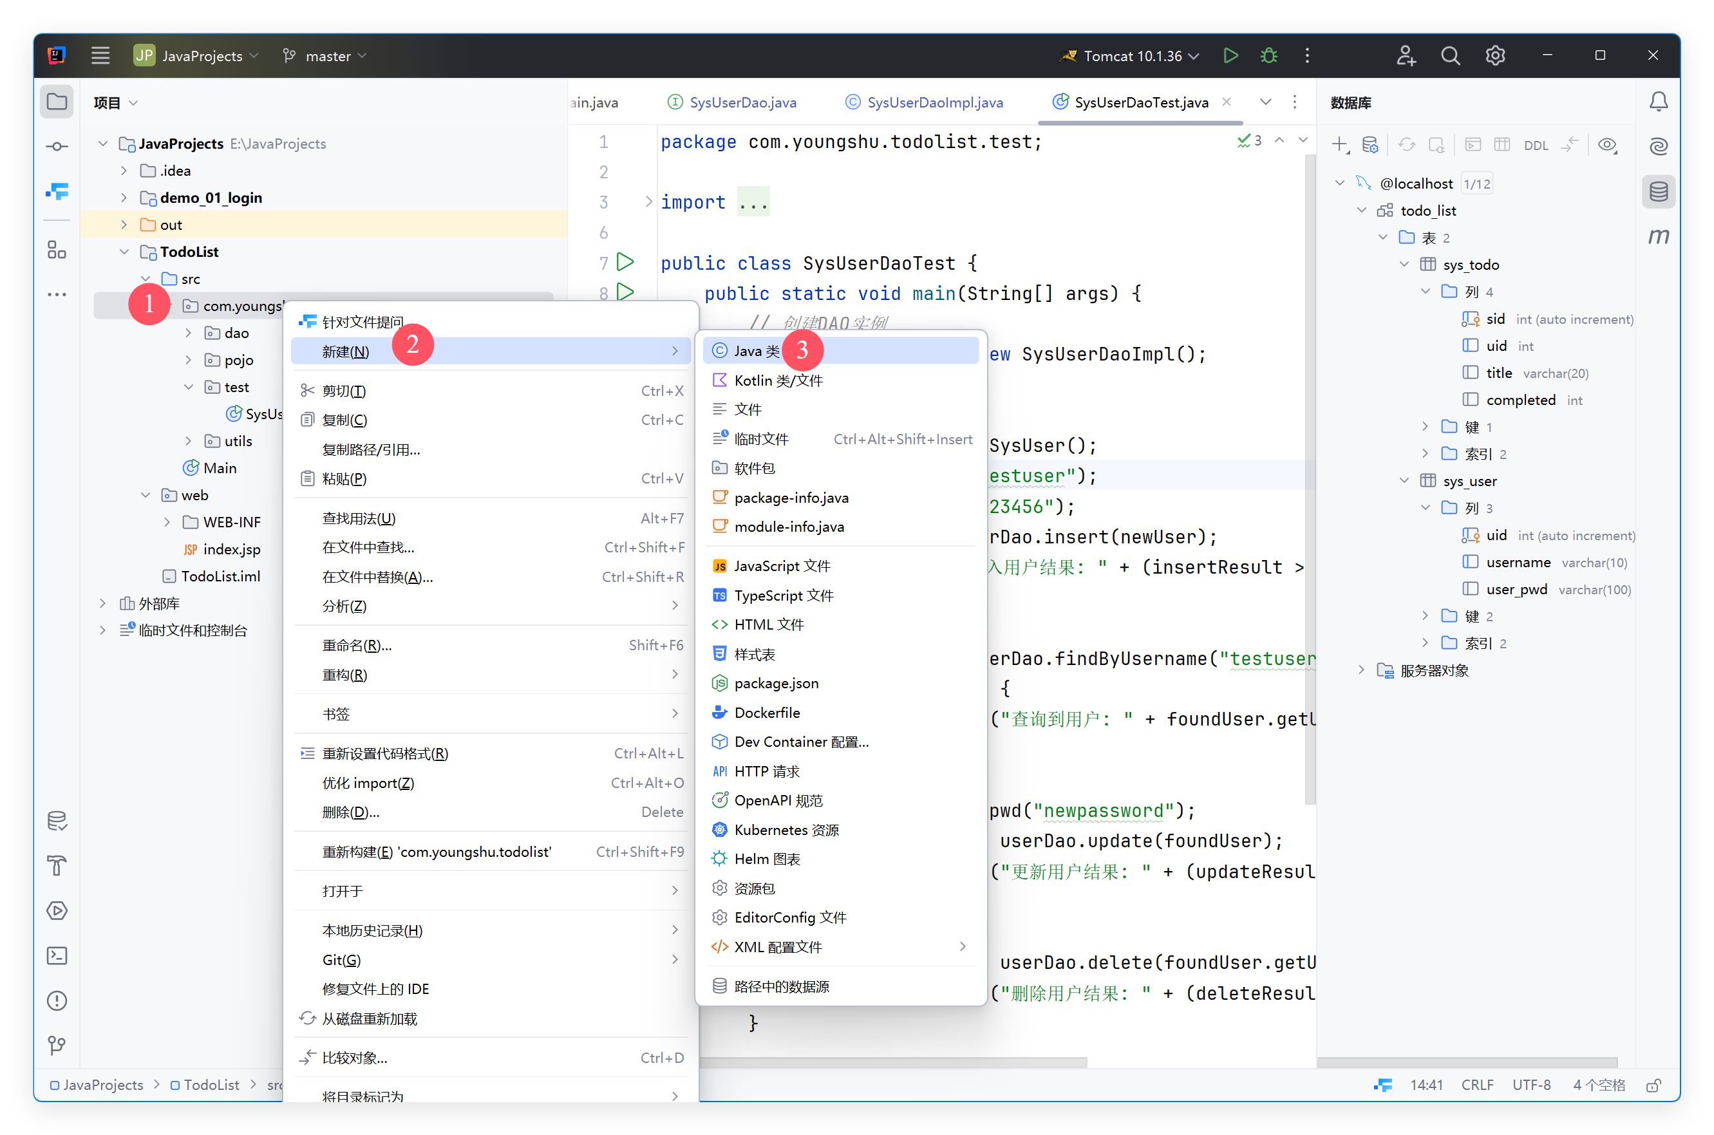Open master branch dropdown
The width and height of the screenshot is (1714, 1135).
pos(325,56)
